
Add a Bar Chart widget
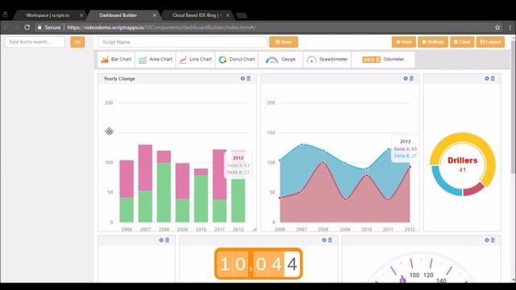pos(116,60)
